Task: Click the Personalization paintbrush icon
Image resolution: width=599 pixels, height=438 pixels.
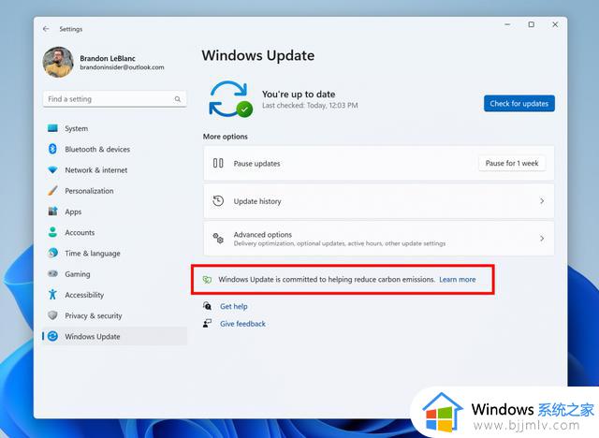Action: tap(52, 191)
